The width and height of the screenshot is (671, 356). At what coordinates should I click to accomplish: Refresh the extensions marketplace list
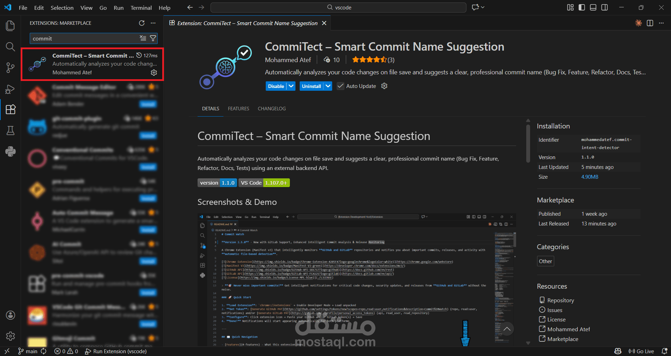pos(142,23)
